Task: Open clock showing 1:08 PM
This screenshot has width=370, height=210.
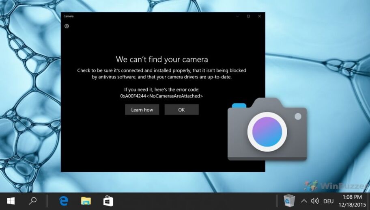Action: click(x=352, y=201)
